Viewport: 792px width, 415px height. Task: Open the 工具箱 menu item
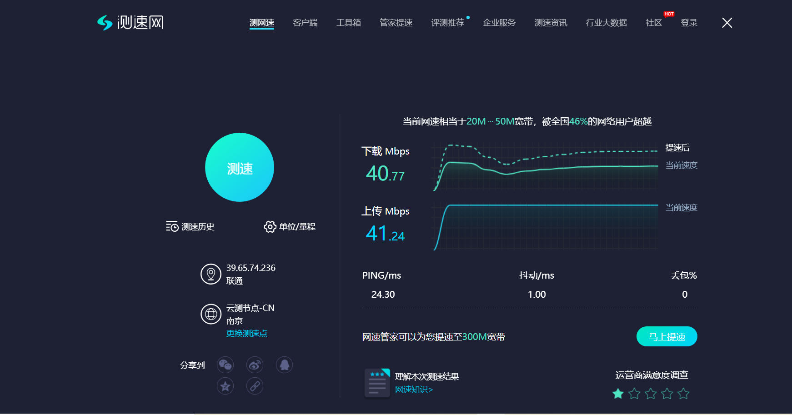349,23
